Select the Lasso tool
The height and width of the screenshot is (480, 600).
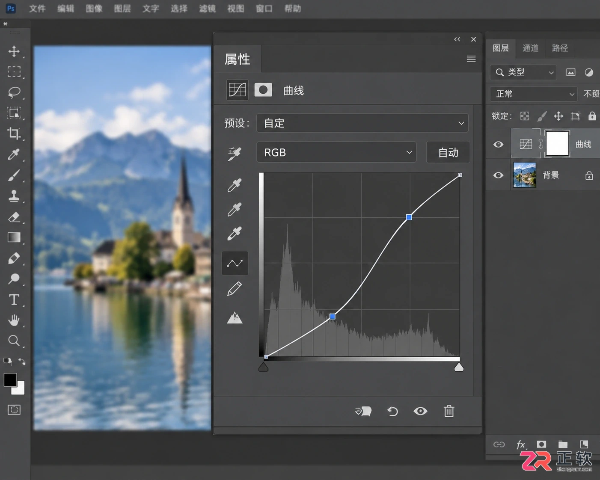14,92
